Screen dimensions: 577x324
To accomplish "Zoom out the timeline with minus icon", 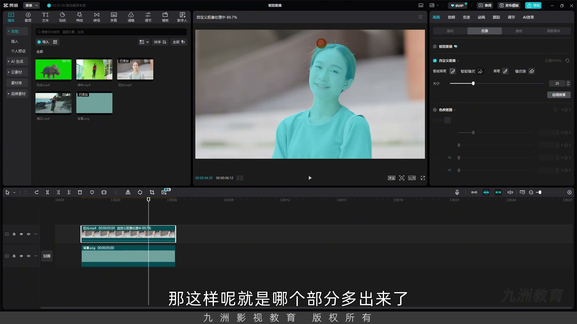I will click(x=531, y=192).
